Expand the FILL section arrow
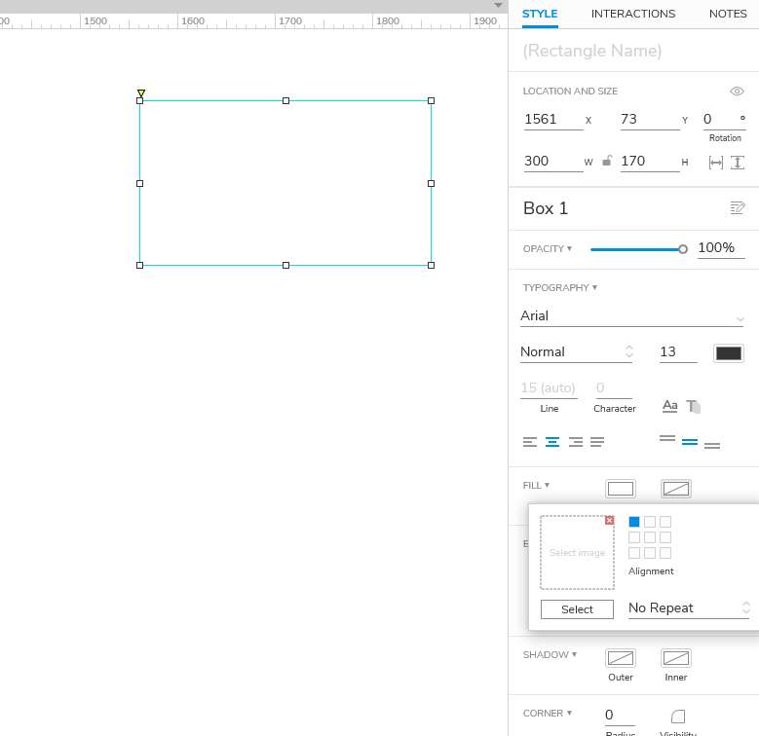The width and height of the screenshot is (759, 736). [x=547, y=485]
